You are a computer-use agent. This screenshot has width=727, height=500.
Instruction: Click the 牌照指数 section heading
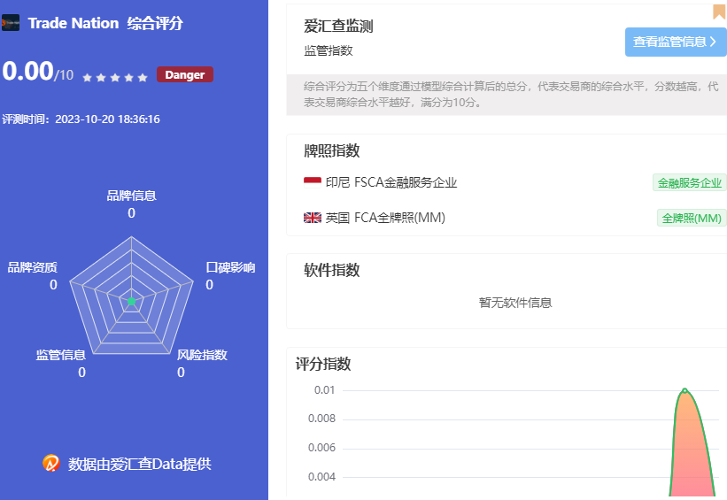pos(331,150)
